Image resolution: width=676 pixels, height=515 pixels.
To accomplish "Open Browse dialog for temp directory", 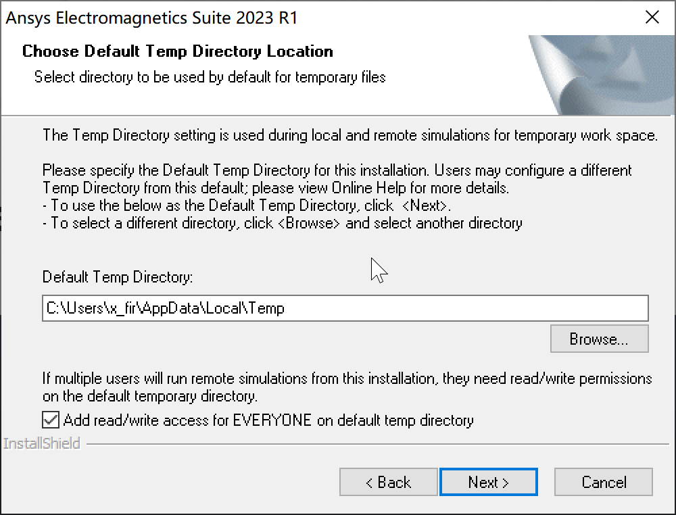I will 599,339.
